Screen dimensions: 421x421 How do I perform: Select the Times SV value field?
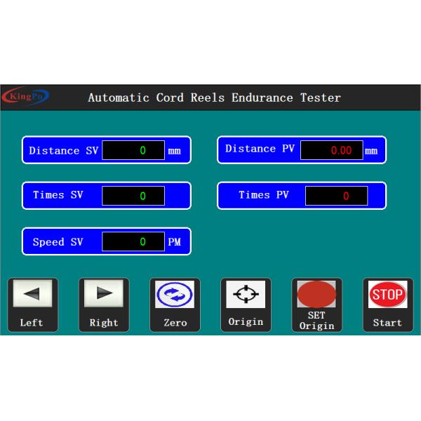click(133, 196)
